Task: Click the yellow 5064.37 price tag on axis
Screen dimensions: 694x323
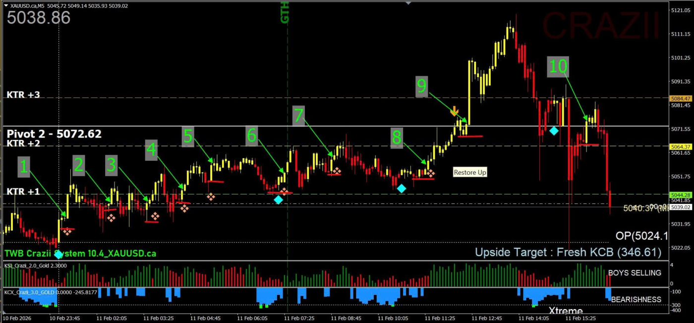Action: [679, 147]
